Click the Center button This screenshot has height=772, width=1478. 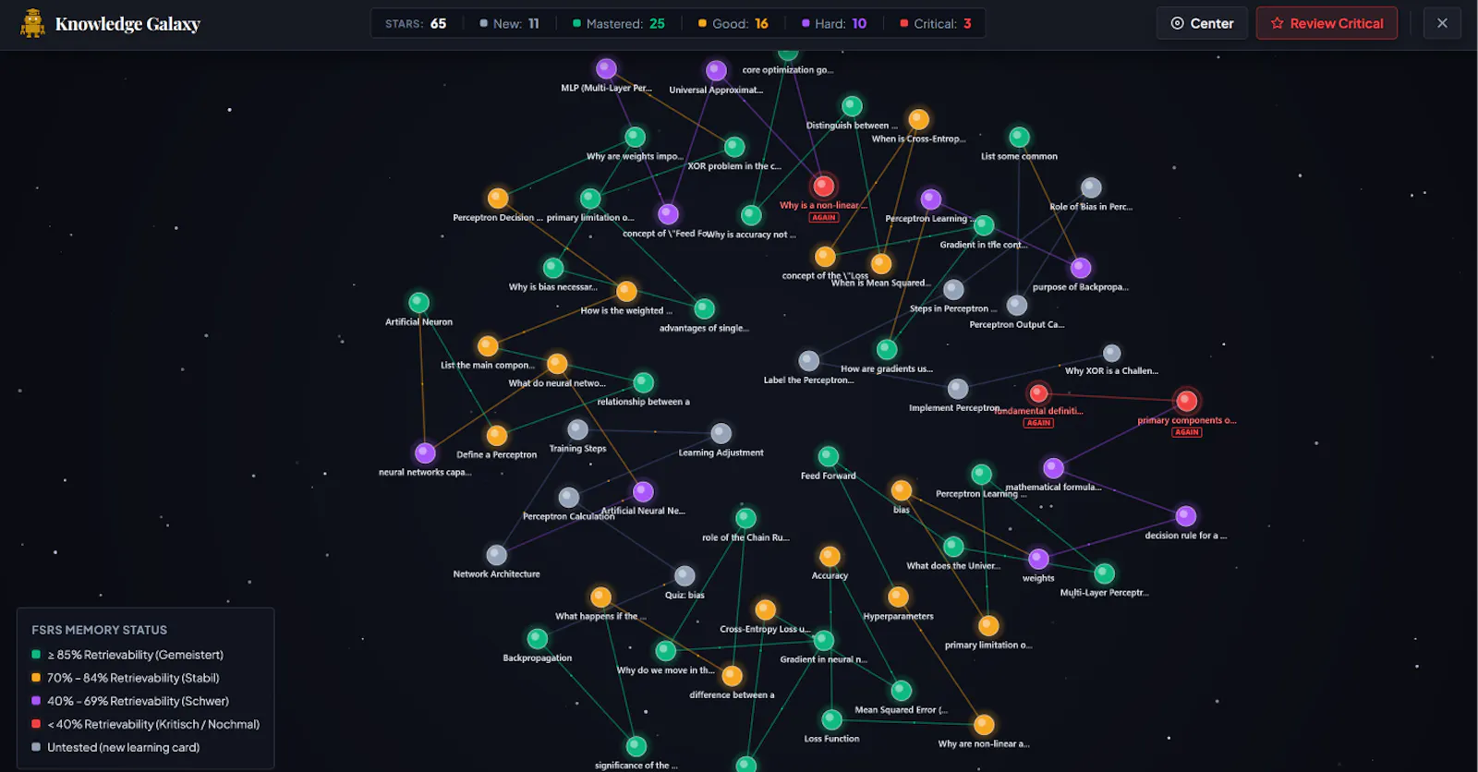1202,23
